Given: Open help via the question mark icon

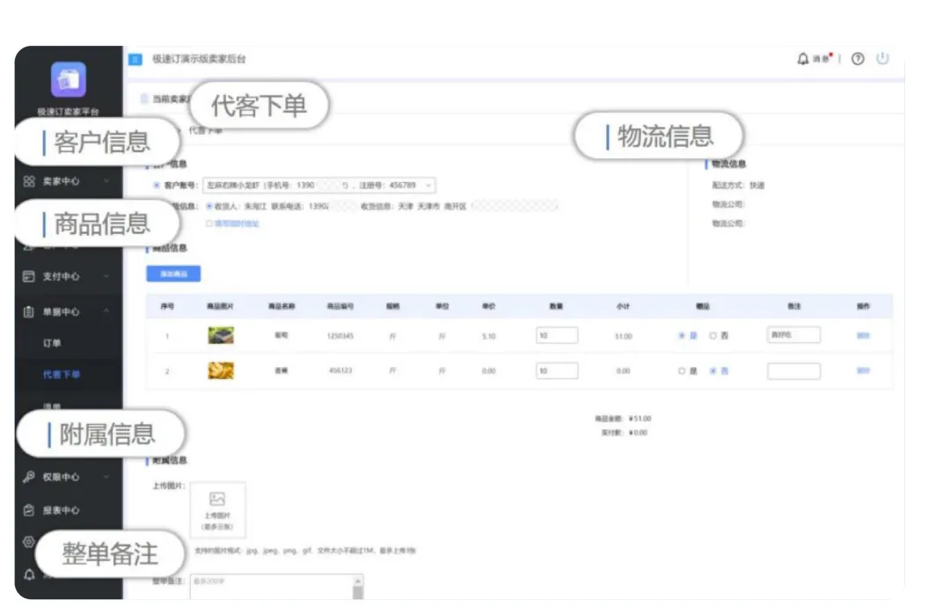Looking at the screenshot, I should point(858,59).
